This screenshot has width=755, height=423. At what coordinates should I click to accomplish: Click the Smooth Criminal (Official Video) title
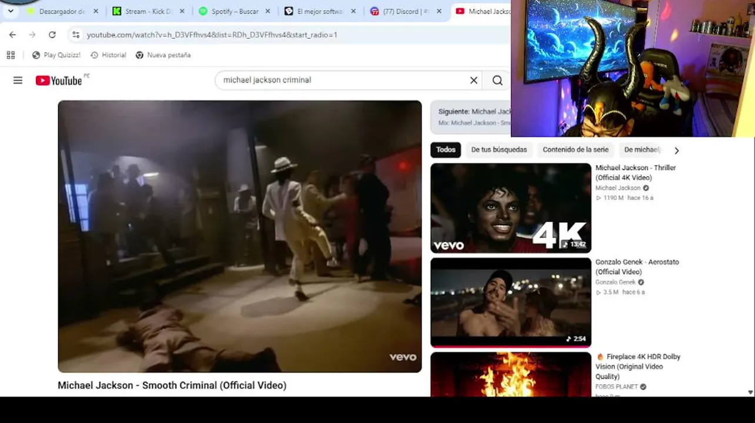pyautogui.click(x=172, y=385)
